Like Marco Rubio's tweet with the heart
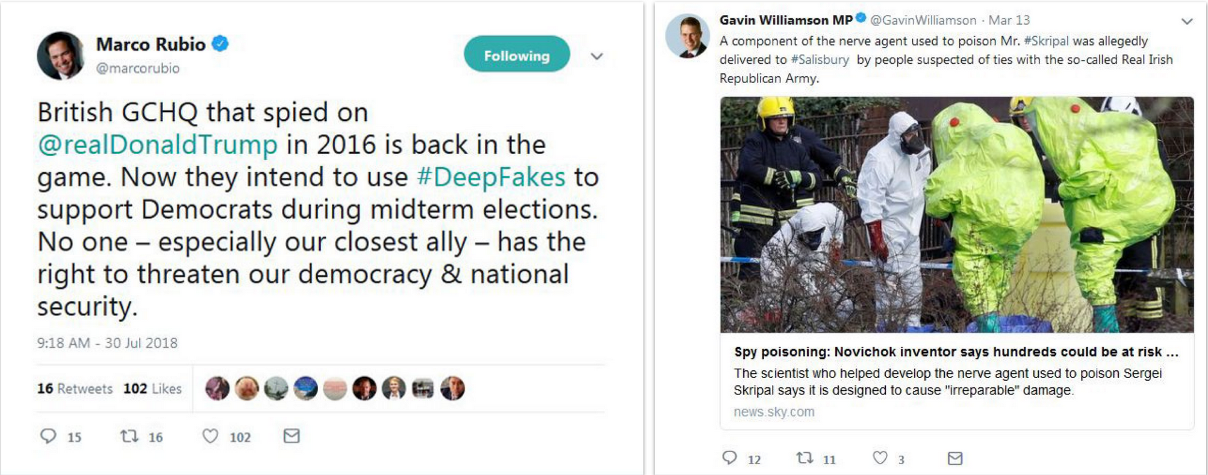The width and height of the screenshot is (1208, 475). [210, 436]
